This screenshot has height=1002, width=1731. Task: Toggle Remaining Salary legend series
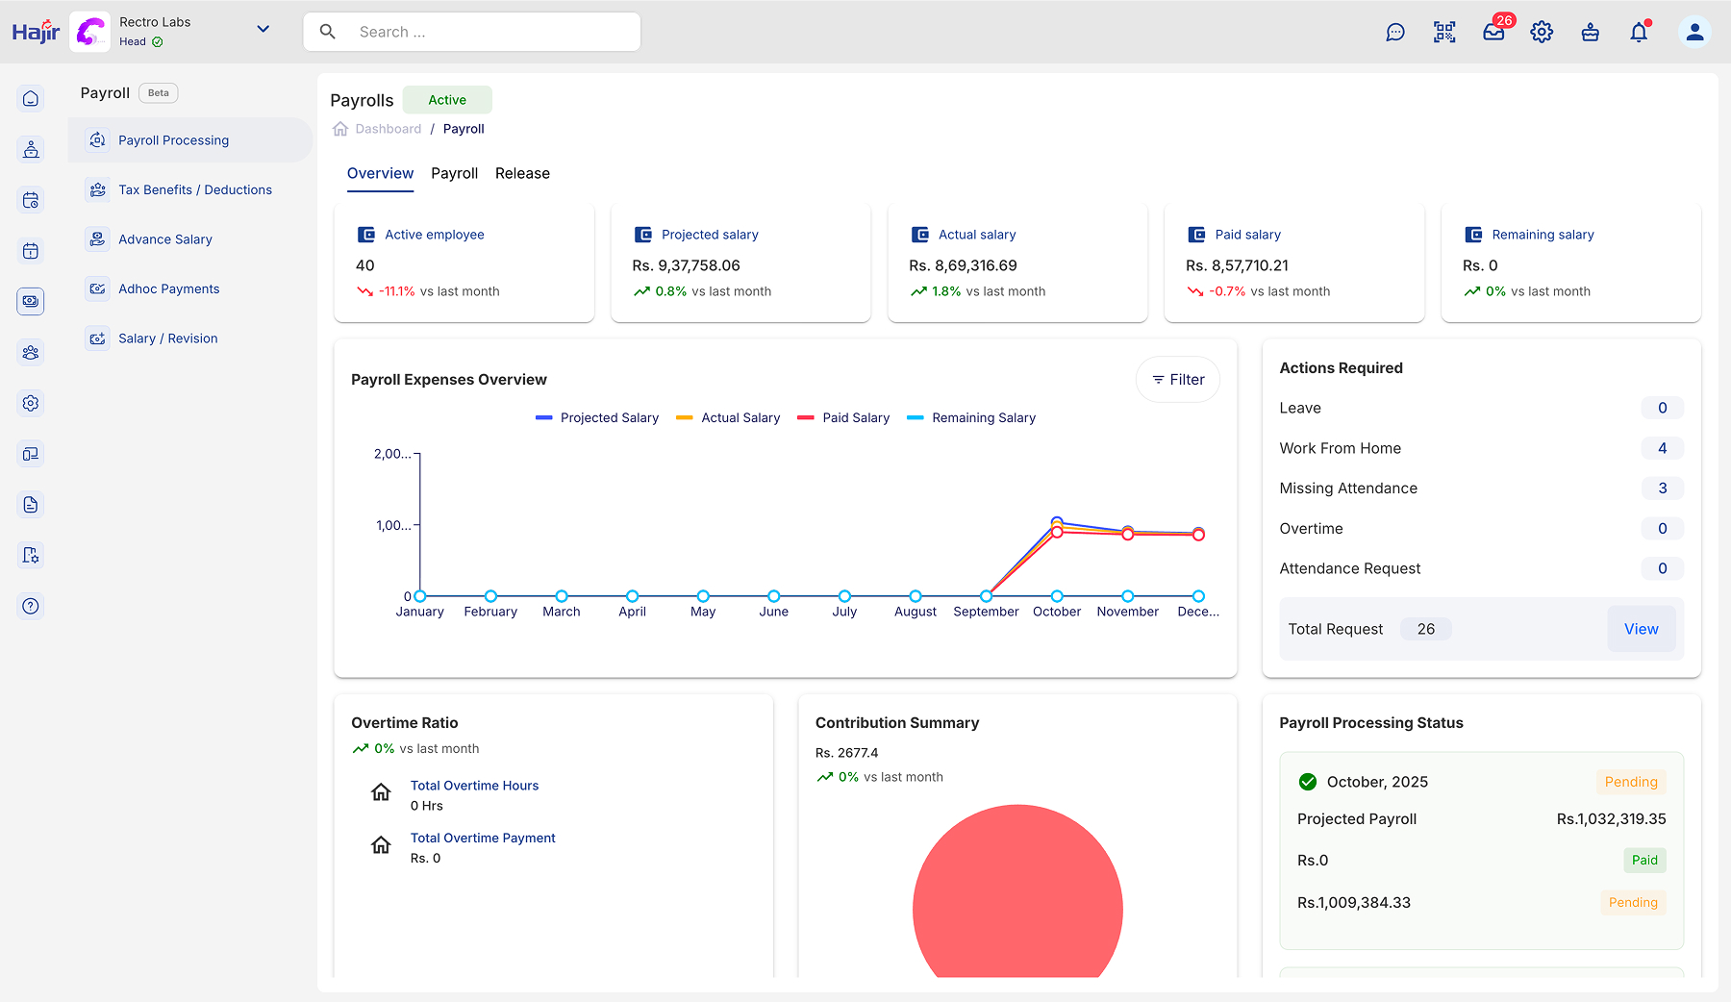tap(971, 418)
